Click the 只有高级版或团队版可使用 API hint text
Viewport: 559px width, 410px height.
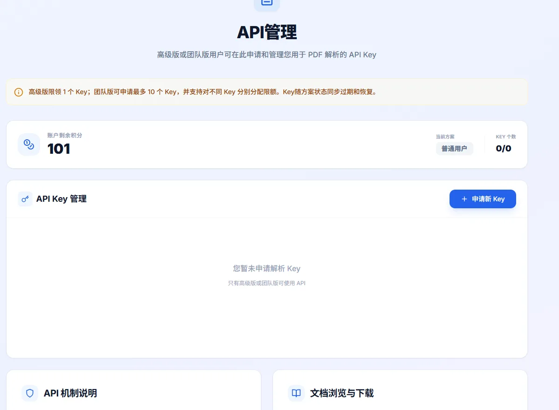click(266, 283)
